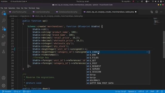This screenshot has height=93, width=165.
Task: Close the unsaved merchandises table tab dot
Action: pos(136,12)
